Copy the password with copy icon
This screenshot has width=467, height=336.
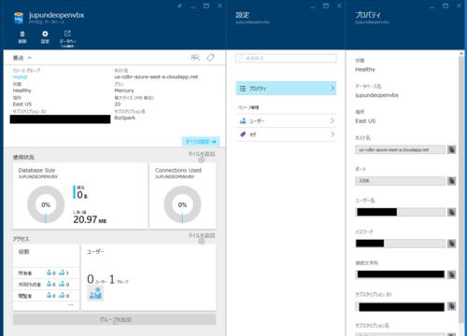(x=451, y=244)
